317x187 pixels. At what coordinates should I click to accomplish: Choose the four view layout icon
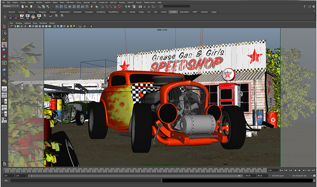4,95
